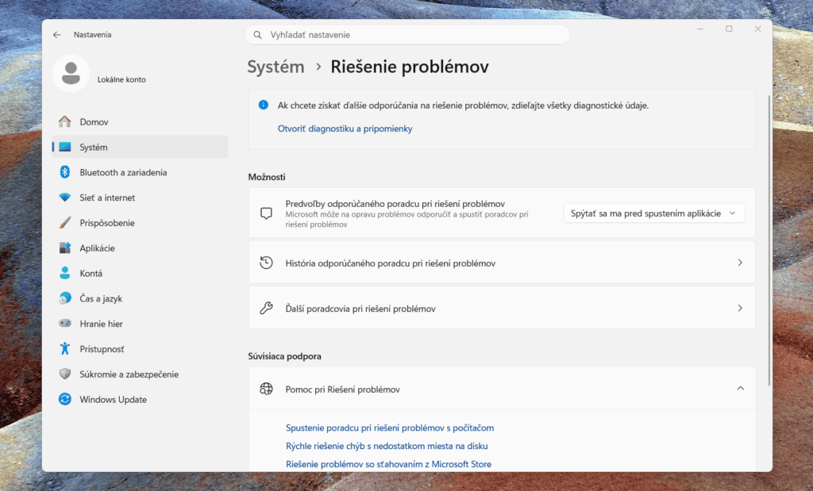Screen dimensions: 813x491
Task: Click the Windows Update sync icon
Action: pyautogui.click(x=65, y=399)
